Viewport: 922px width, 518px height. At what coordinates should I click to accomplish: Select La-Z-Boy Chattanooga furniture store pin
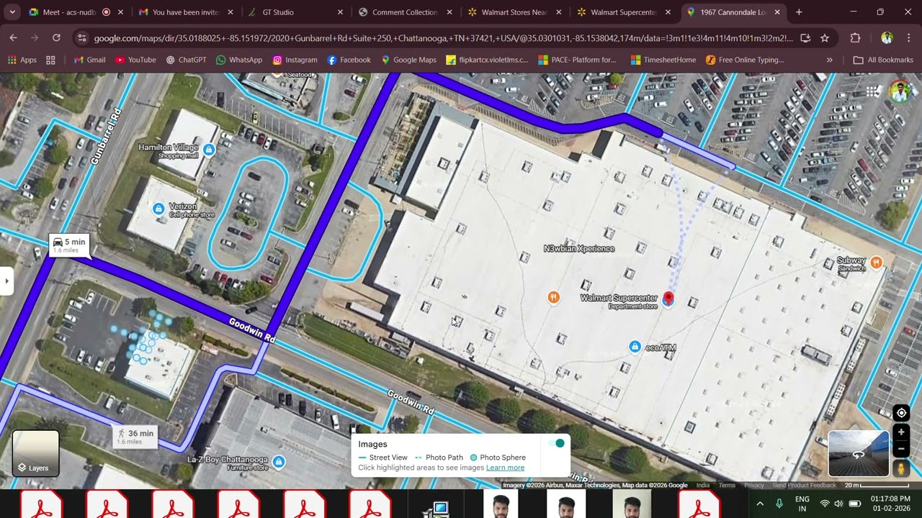point(279,461)
